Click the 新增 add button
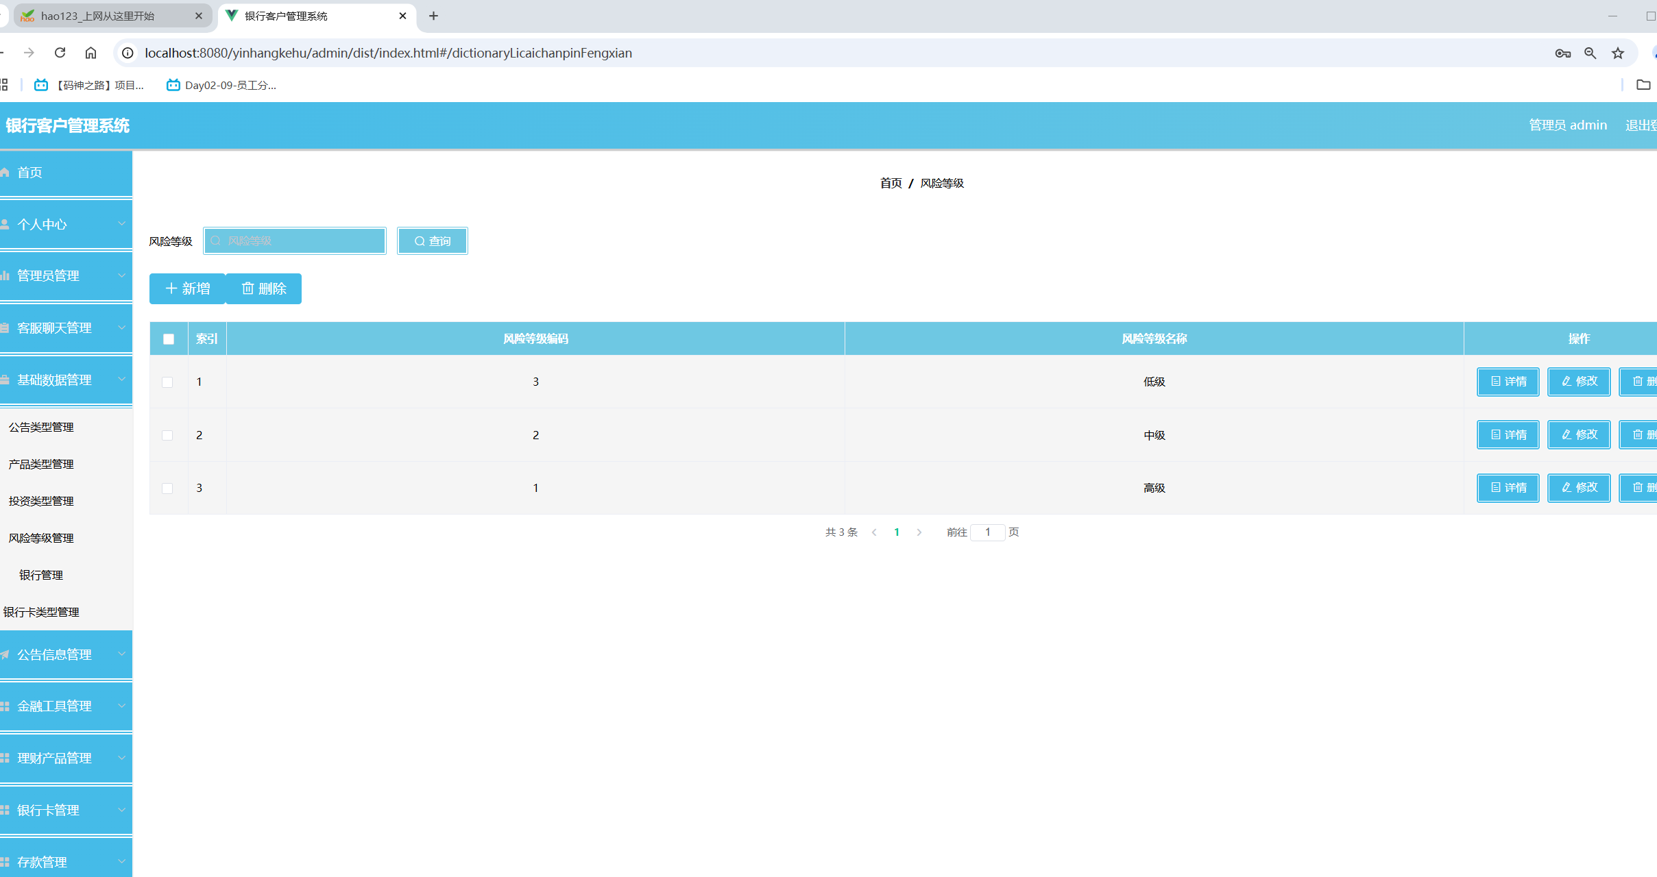This screenshot has height=877, width=1657. pos(187,288)
